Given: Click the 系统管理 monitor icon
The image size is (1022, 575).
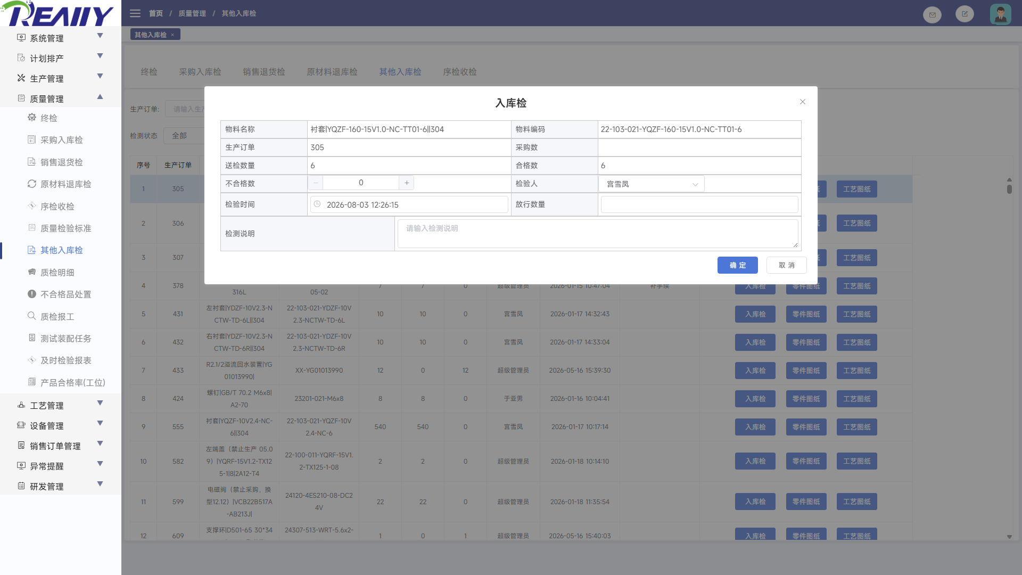Looking at the screenshot, I should [21, 38].
